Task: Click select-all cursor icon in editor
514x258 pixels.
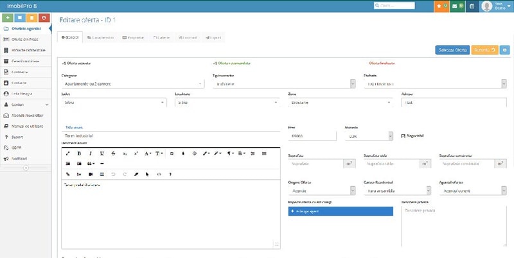Action: (147, 174)
